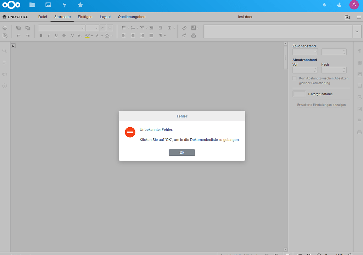This screenshot has height=255, width=363.
Task: Center align text
Action: pos(133,36)
